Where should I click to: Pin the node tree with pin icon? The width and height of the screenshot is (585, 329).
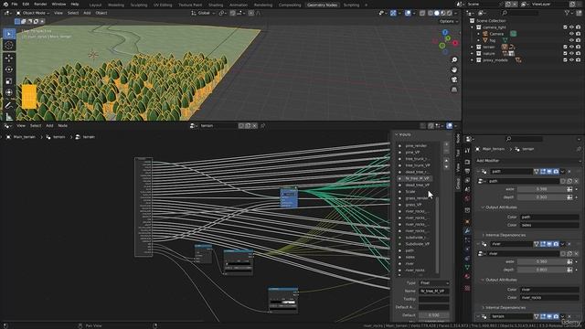pyautogui.click(x=262, y=126)
